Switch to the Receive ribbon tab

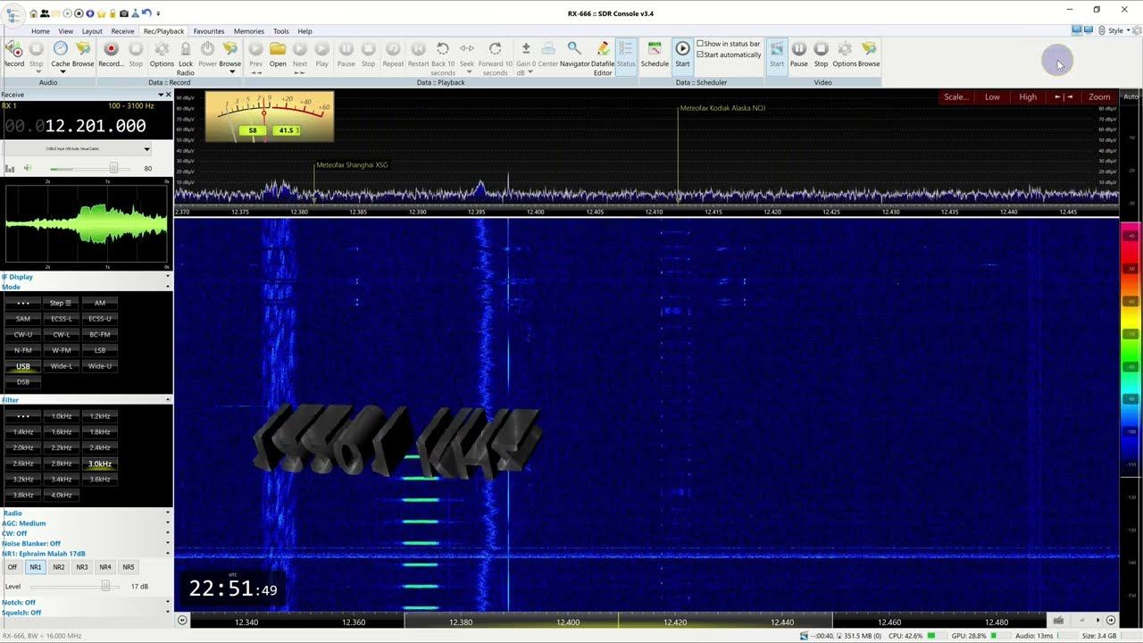[x=122, y=31]
